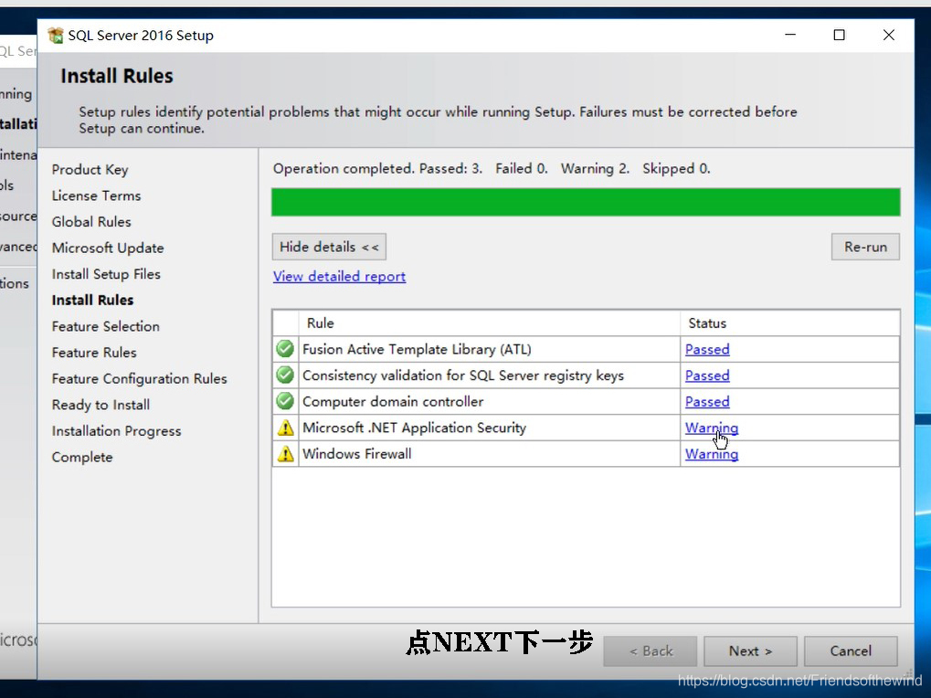Click the check icon beside Consistency validation rule
The image size is (931, 698).
coord(285,375)
